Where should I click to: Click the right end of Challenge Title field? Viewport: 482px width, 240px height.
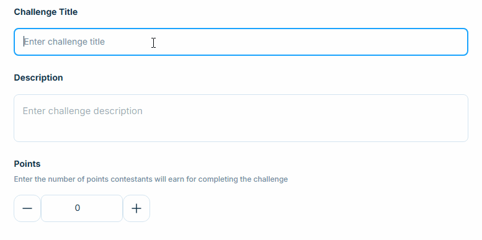(446, 42)
